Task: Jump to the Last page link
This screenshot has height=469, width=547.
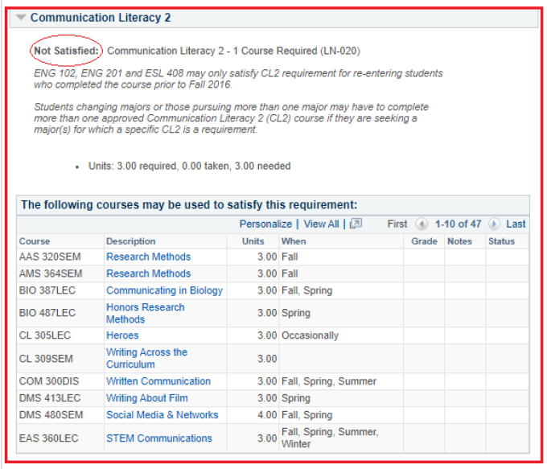Action: (x=516, y=224)
